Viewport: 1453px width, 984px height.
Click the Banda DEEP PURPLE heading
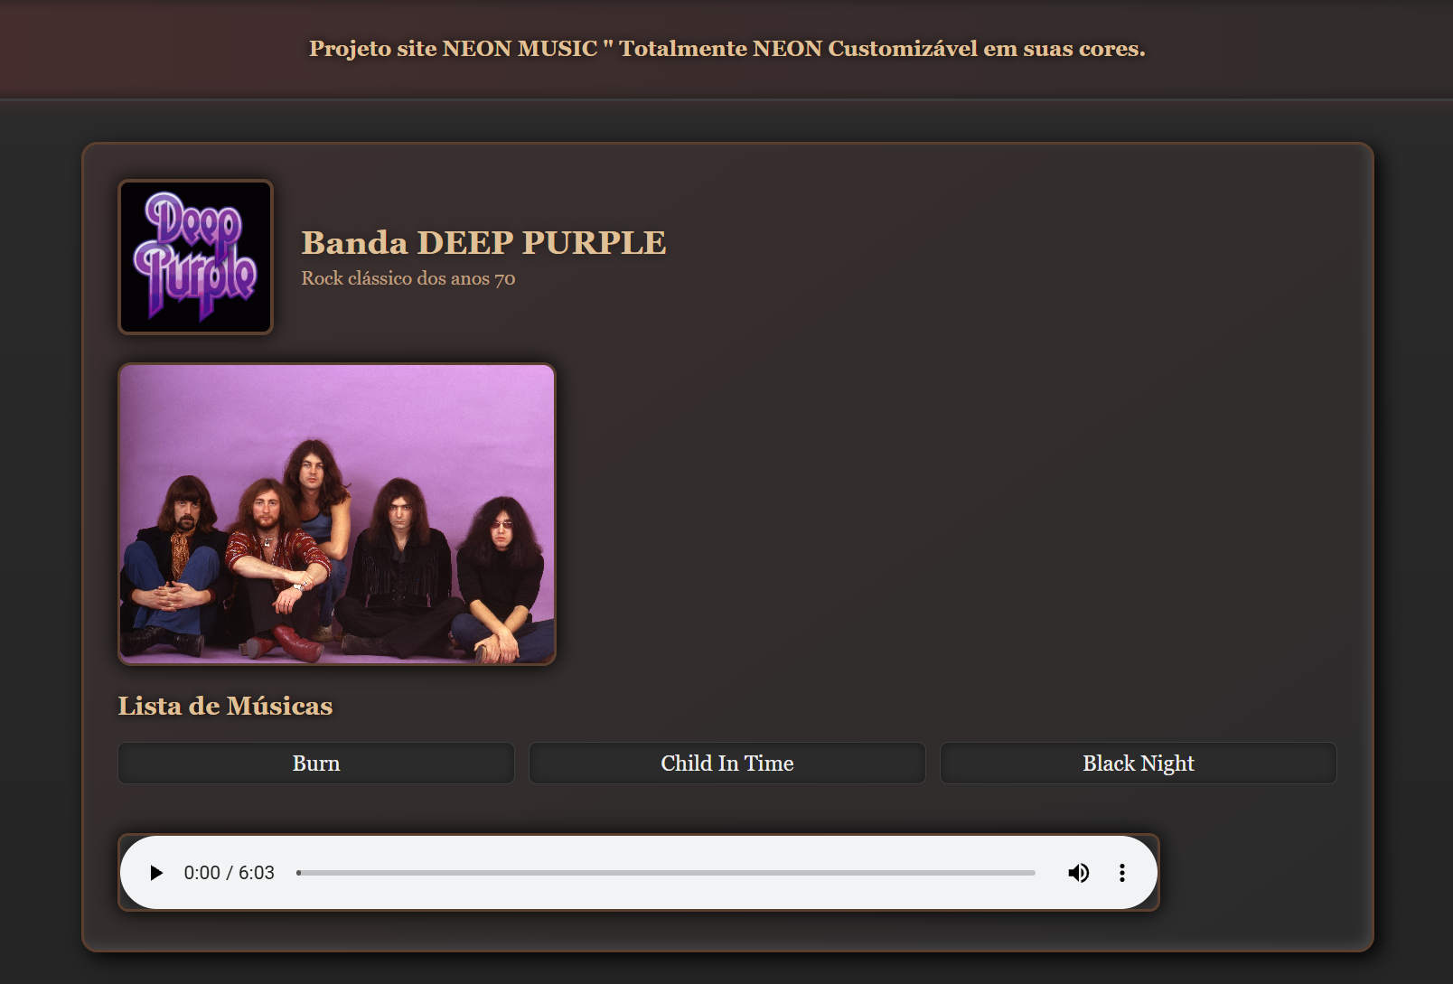click(483, 243)
